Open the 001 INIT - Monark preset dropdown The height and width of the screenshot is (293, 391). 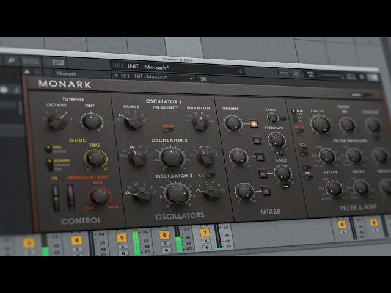click(x=153, y=77)
